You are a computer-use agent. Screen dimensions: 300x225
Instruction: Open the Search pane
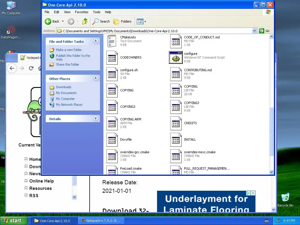(101, 21)
